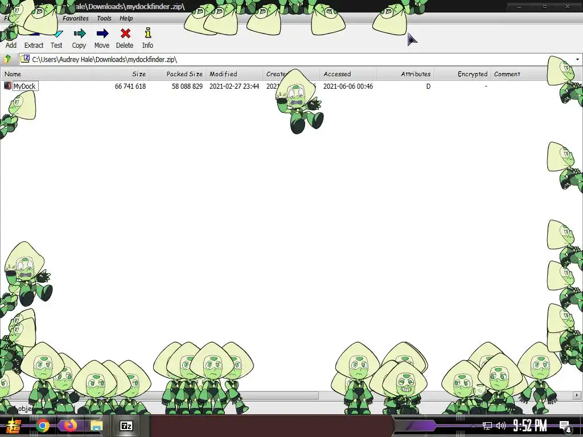583x437 pixels.
Task: Sort by the Encrypted column header
Action: coord(462,74)
